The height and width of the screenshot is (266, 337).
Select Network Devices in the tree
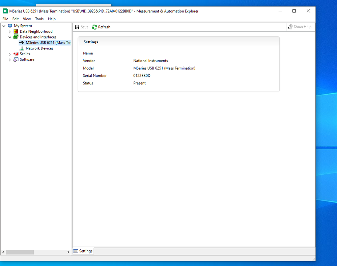(x=39, y=48)
